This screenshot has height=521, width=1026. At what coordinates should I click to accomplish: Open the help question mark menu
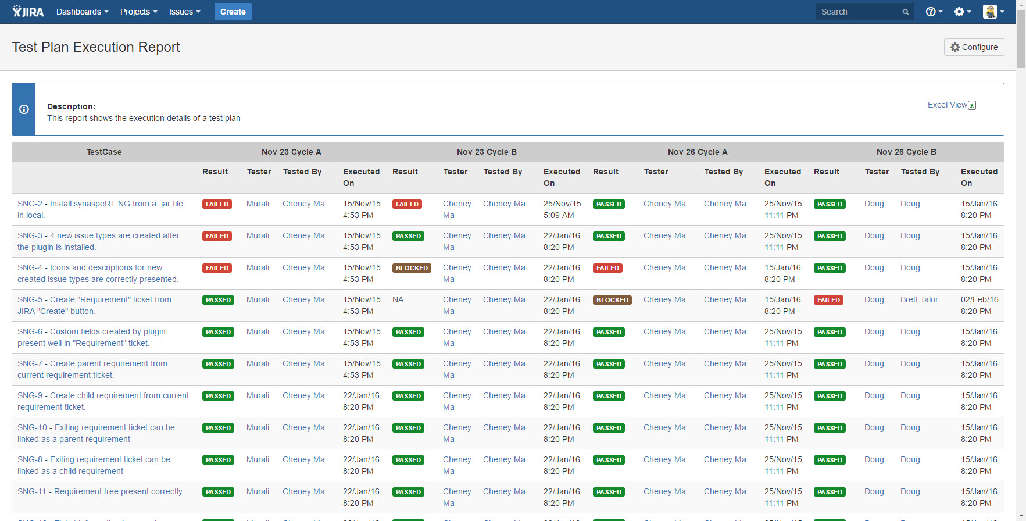click(934, 12)
